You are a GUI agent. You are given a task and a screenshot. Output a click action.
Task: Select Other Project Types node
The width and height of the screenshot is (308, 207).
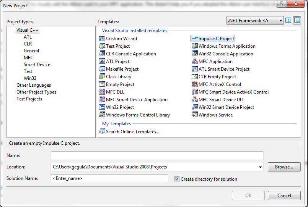point(36,92)
